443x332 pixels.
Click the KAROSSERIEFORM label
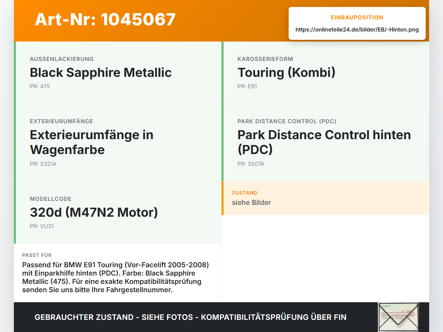[x=265, y=59]
